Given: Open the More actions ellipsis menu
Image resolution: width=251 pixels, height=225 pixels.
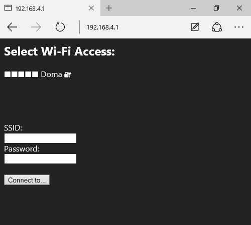Looking at the screenshot, I should pyautogui.click(x=239, y=27).
